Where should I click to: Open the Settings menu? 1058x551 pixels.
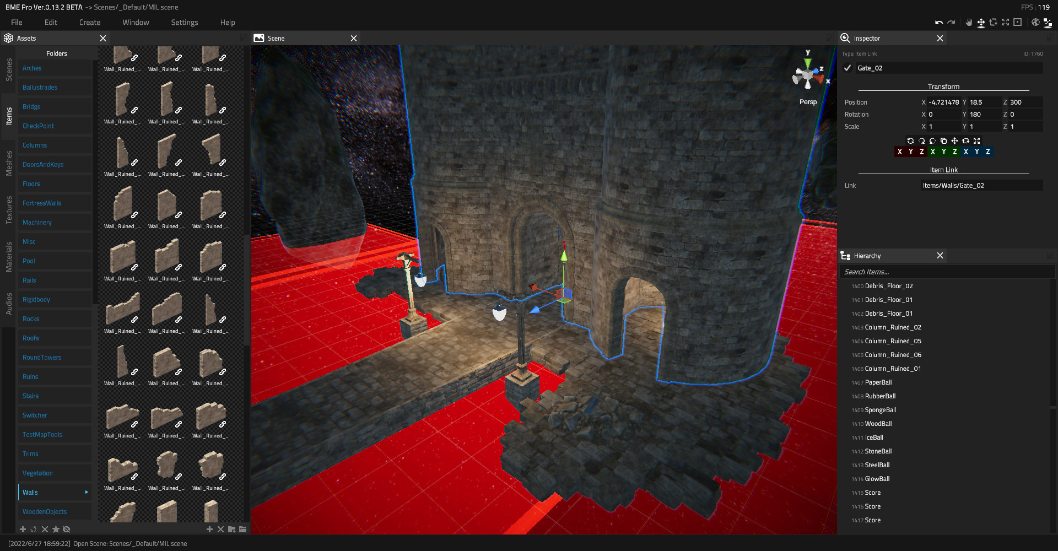[x=184, y=22]
